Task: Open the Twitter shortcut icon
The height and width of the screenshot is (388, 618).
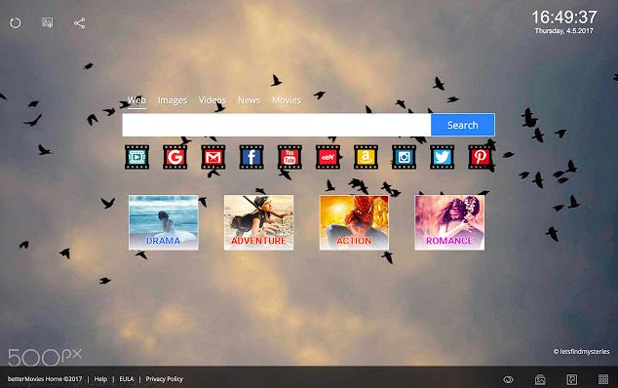Action: tap(443, 157)
